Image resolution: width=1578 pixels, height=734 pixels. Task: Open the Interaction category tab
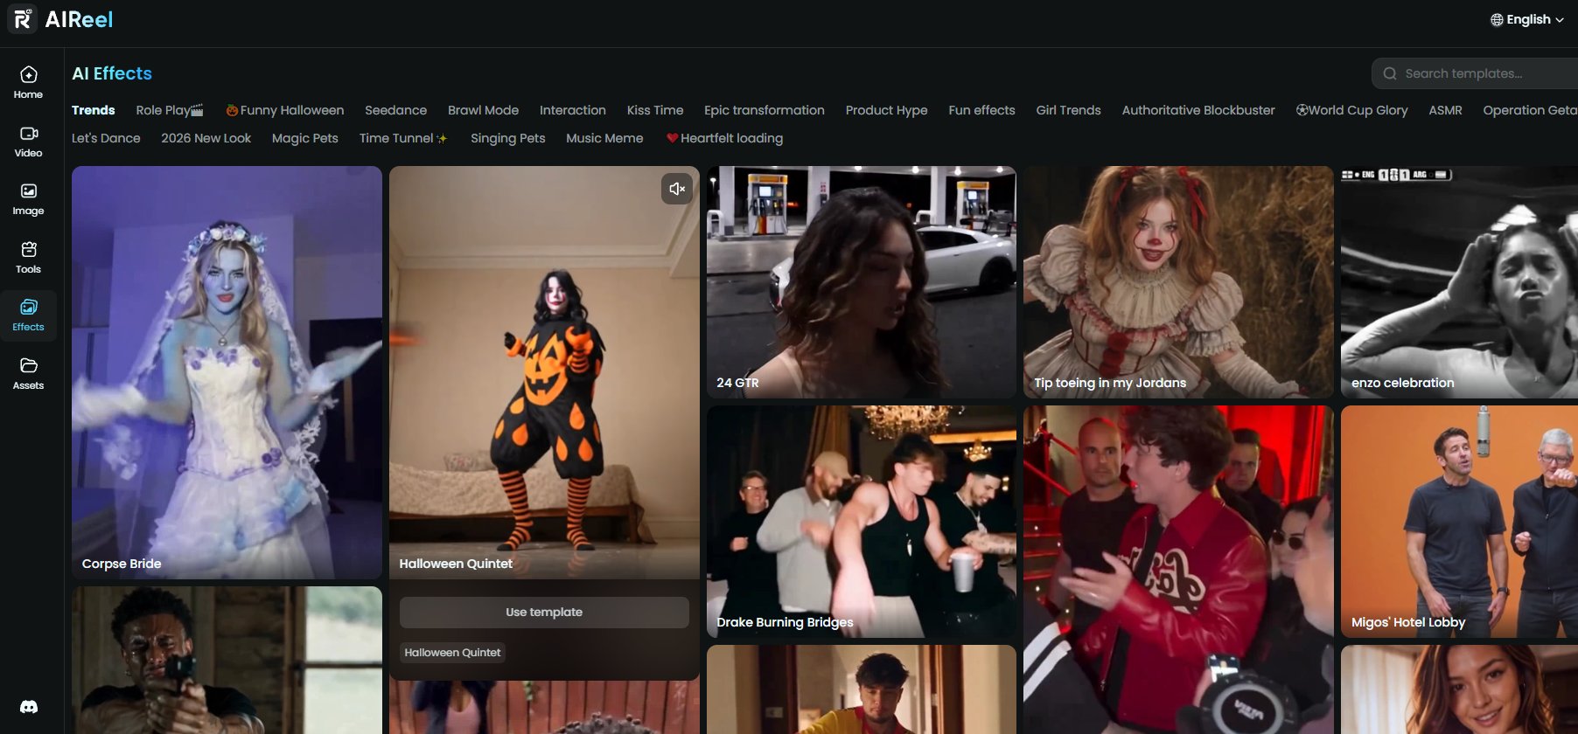click(573, 110)
